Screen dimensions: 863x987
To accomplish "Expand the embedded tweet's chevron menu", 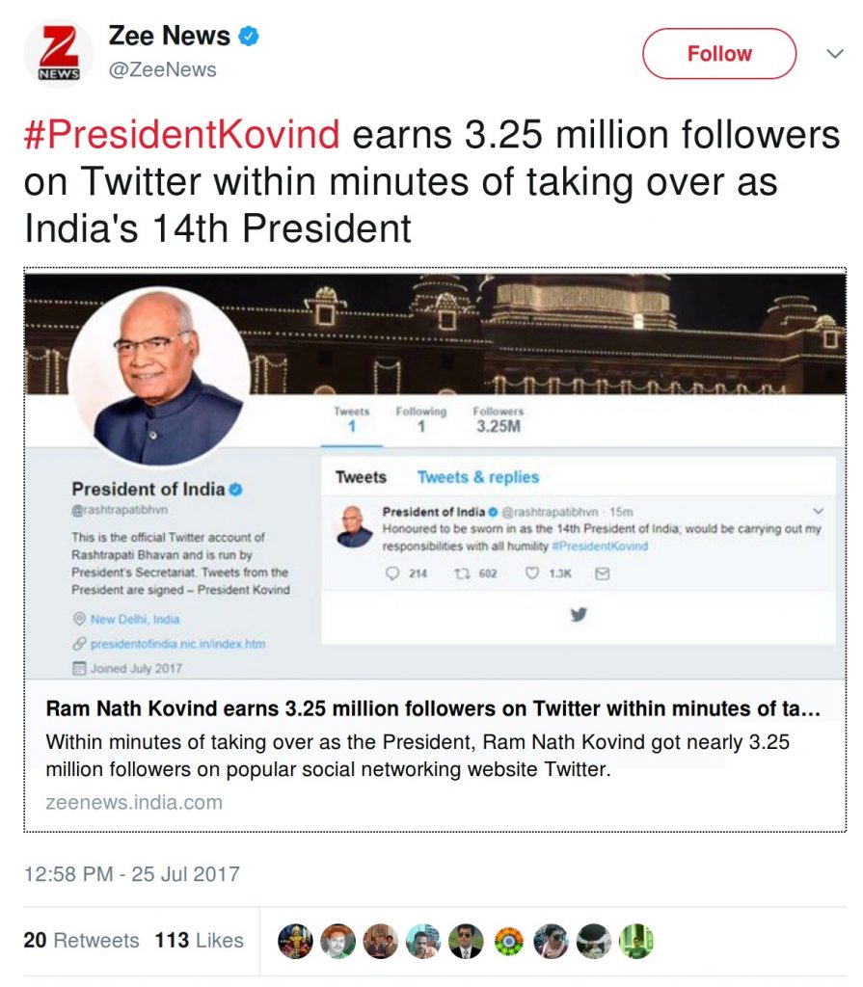I will click(x=818, y=511).
